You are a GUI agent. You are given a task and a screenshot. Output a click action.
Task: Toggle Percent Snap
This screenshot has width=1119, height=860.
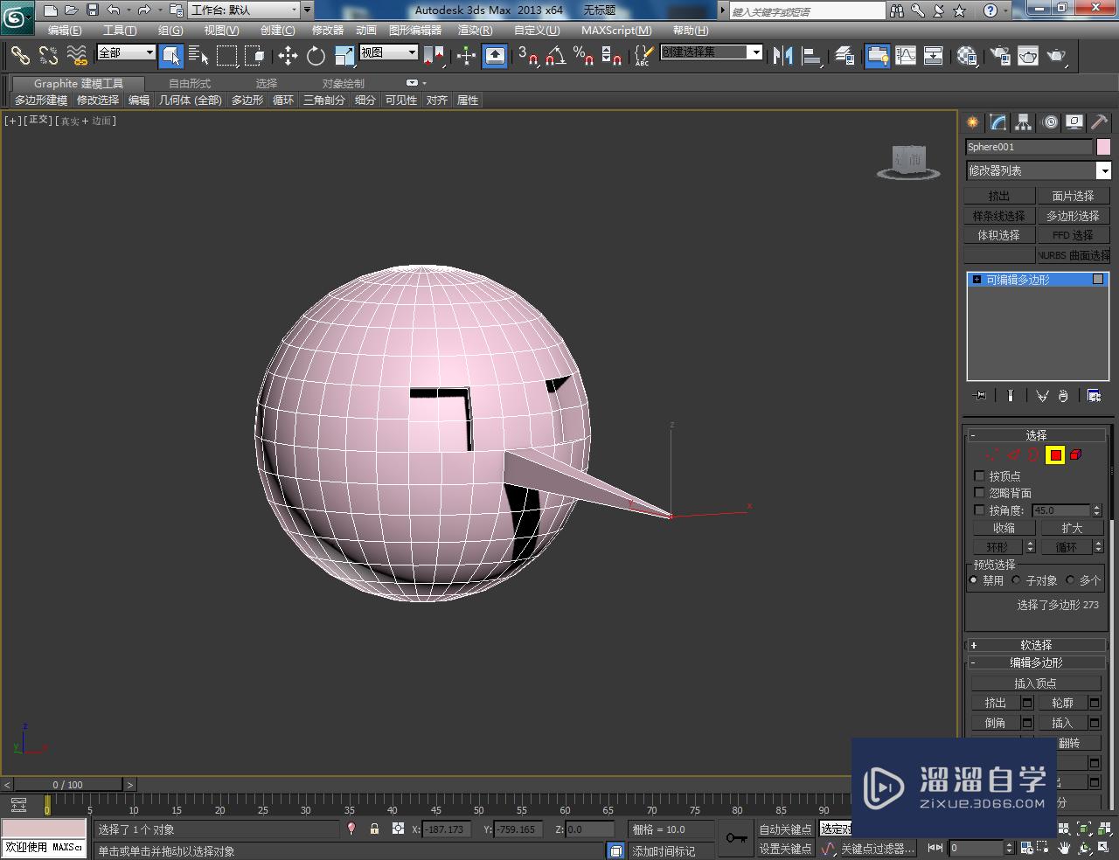point(583,56)
